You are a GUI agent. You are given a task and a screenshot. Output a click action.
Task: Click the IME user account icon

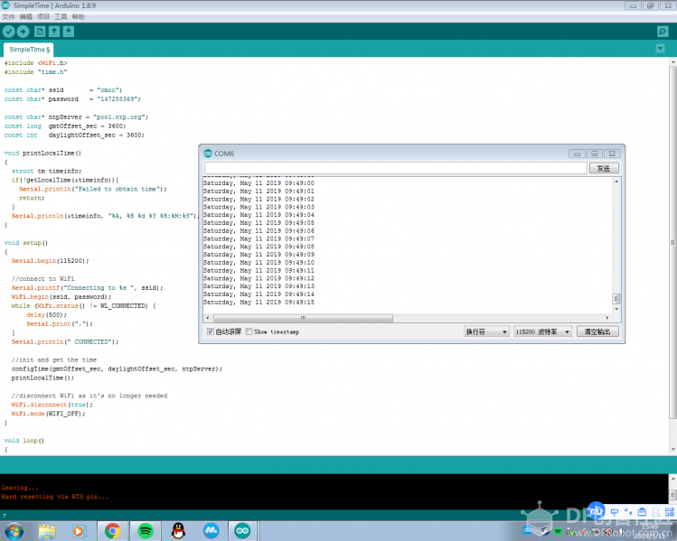coord(656,512)
